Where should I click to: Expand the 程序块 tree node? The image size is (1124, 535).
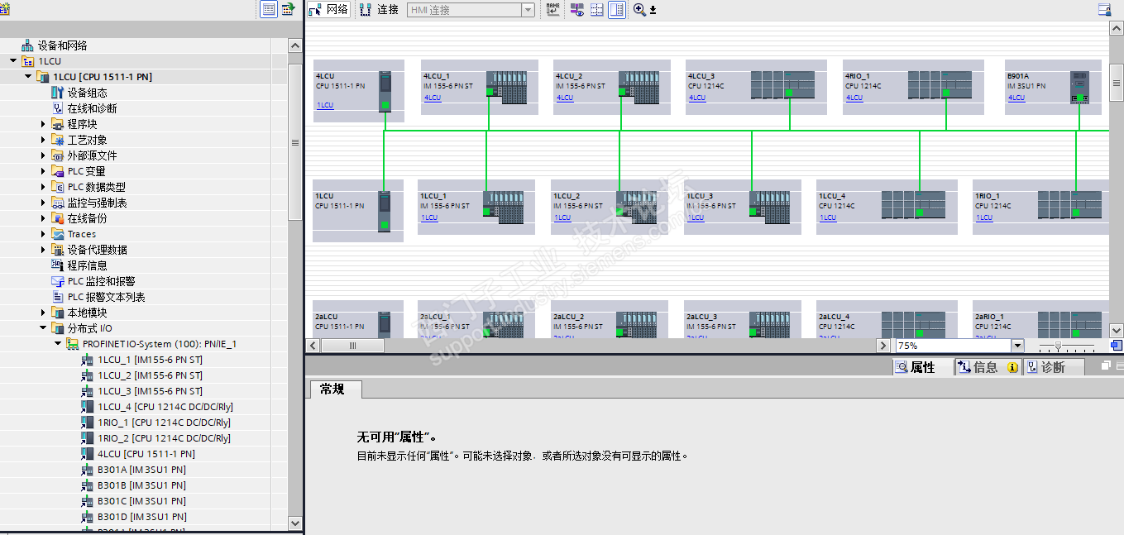point(44,124)
